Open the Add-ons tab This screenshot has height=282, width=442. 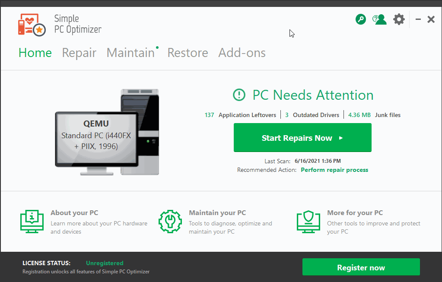242,53
